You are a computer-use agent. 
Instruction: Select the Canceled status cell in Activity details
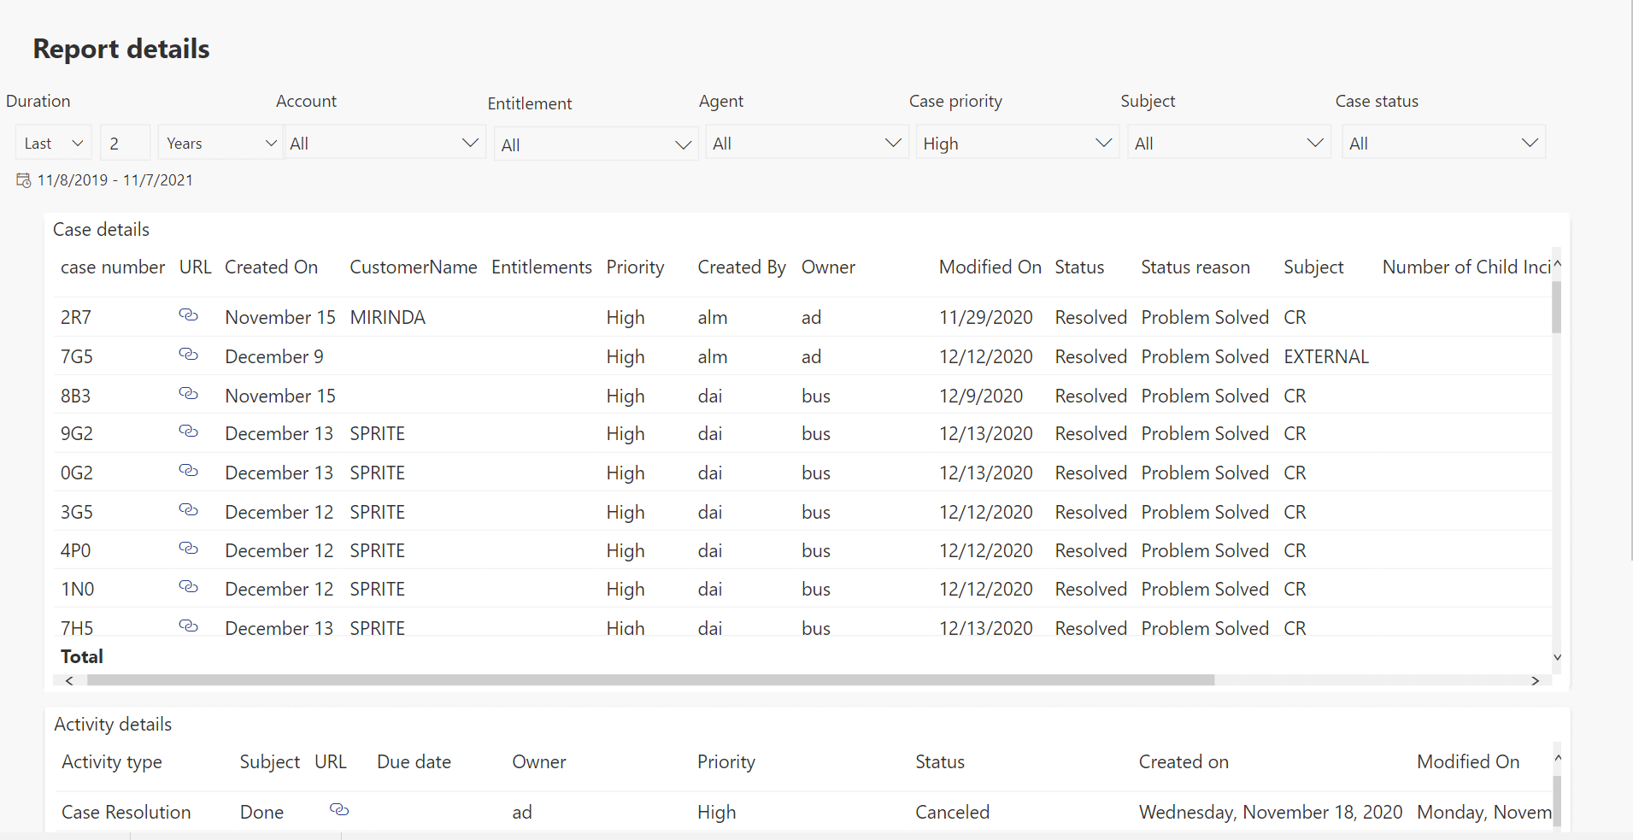[953, 813]
